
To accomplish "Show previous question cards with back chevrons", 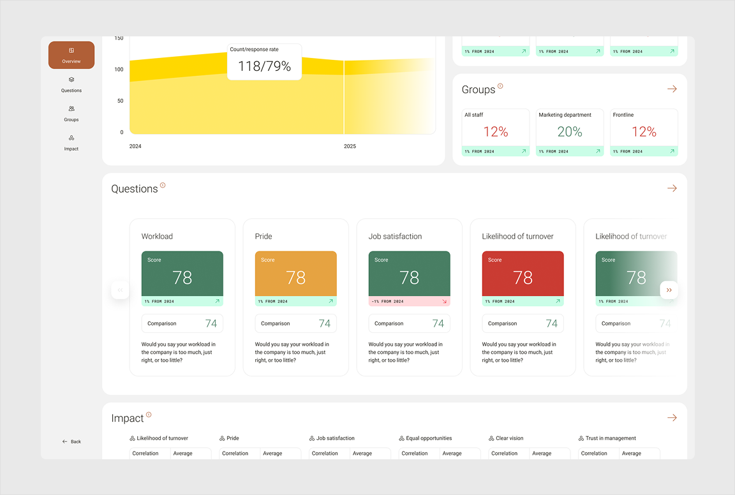I will (x=120, y=290).
